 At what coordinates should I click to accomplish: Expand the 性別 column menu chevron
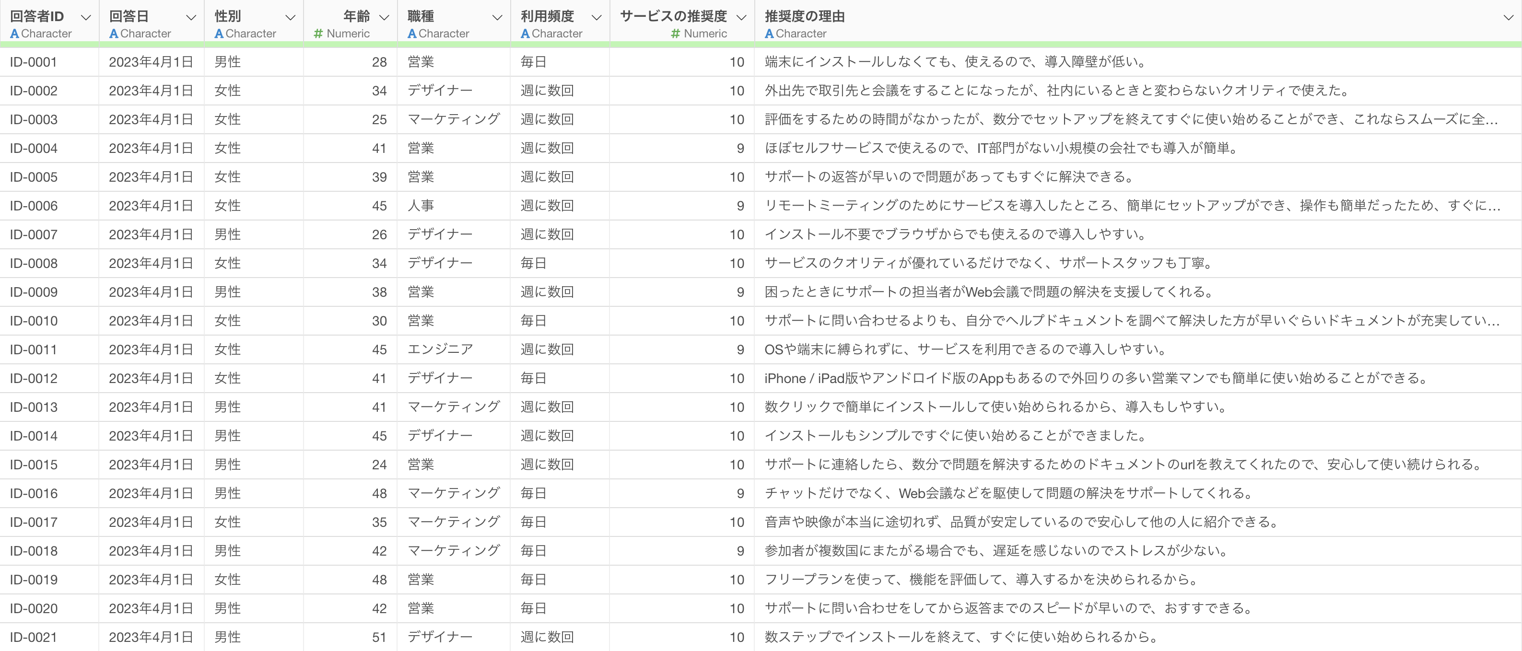tap(290, 17)
